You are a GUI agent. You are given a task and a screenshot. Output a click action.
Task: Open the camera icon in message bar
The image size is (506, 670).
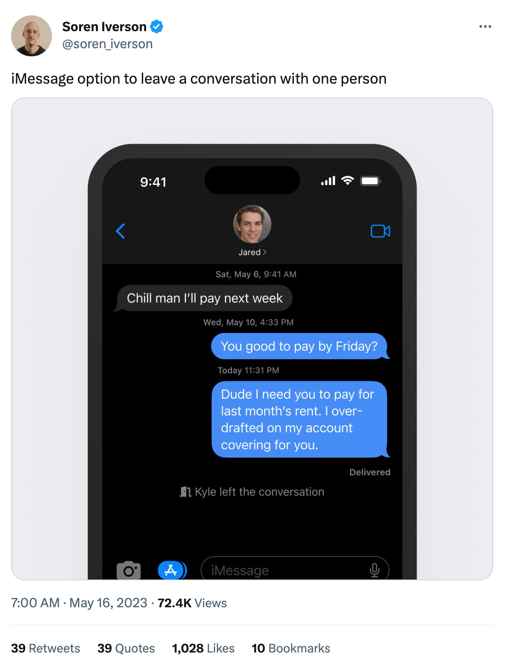pyautogui.click(x=129, y=570)
